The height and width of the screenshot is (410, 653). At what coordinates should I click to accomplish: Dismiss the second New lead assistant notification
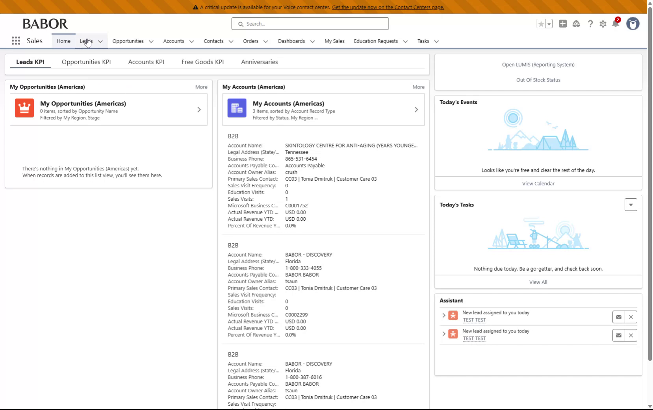pos(631,335)
